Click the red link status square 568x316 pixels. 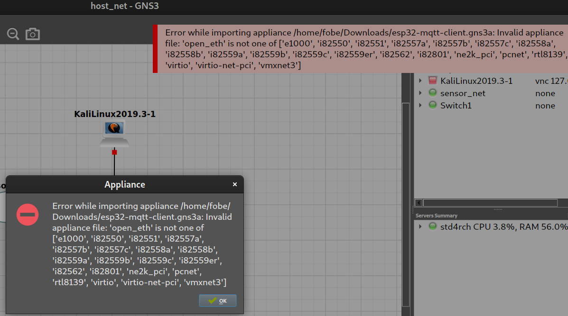click(x=114, y=152)
